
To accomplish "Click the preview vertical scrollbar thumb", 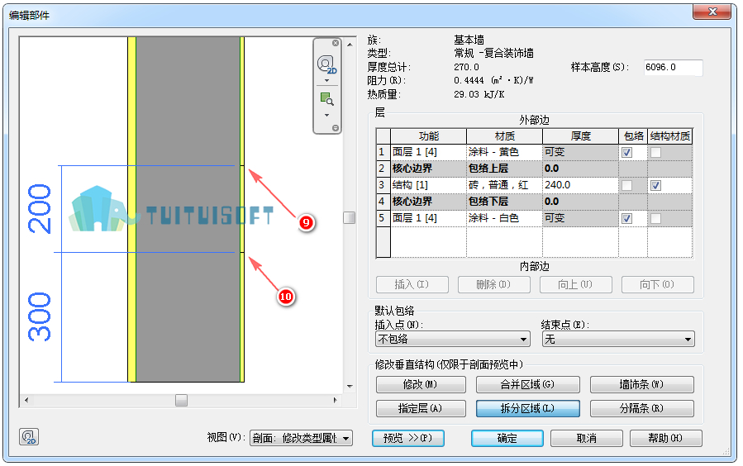I will point(350,217).
